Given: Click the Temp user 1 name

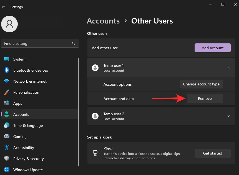Looking at the screenshot, I should 114,66.
